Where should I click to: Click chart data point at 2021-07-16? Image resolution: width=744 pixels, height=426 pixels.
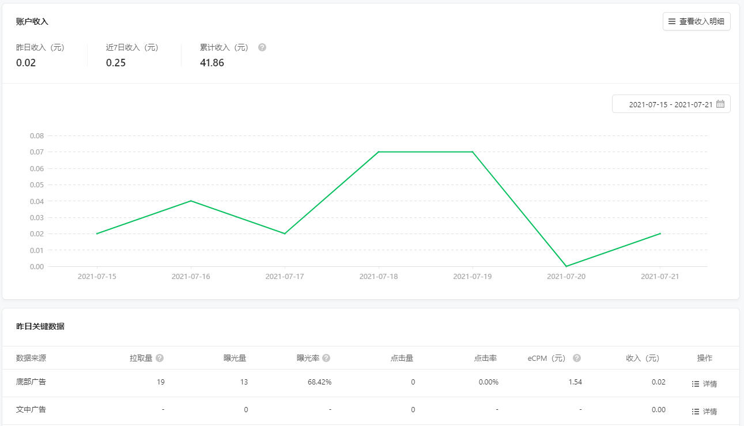coord(191,201)
